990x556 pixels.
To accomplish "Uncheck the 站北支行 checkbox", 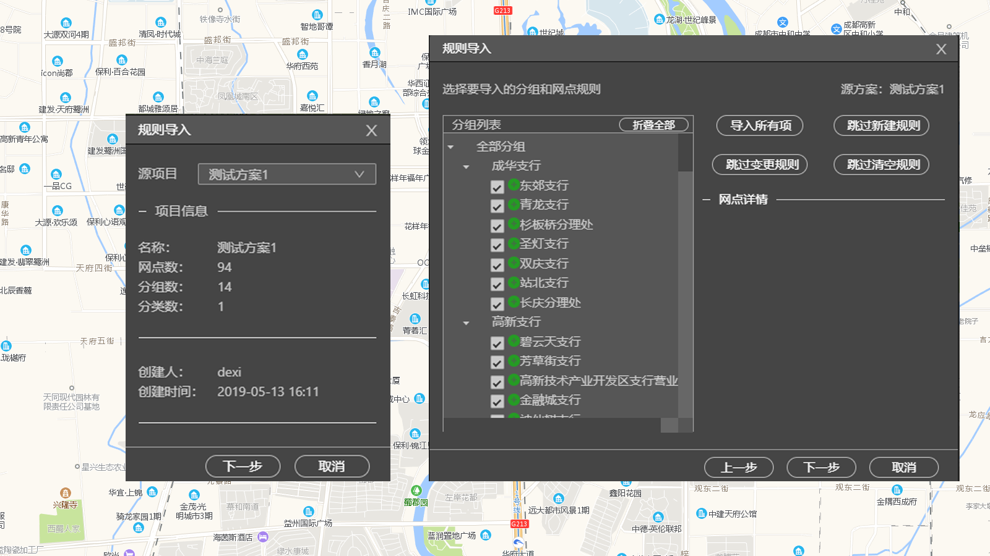I will [497, 284].
